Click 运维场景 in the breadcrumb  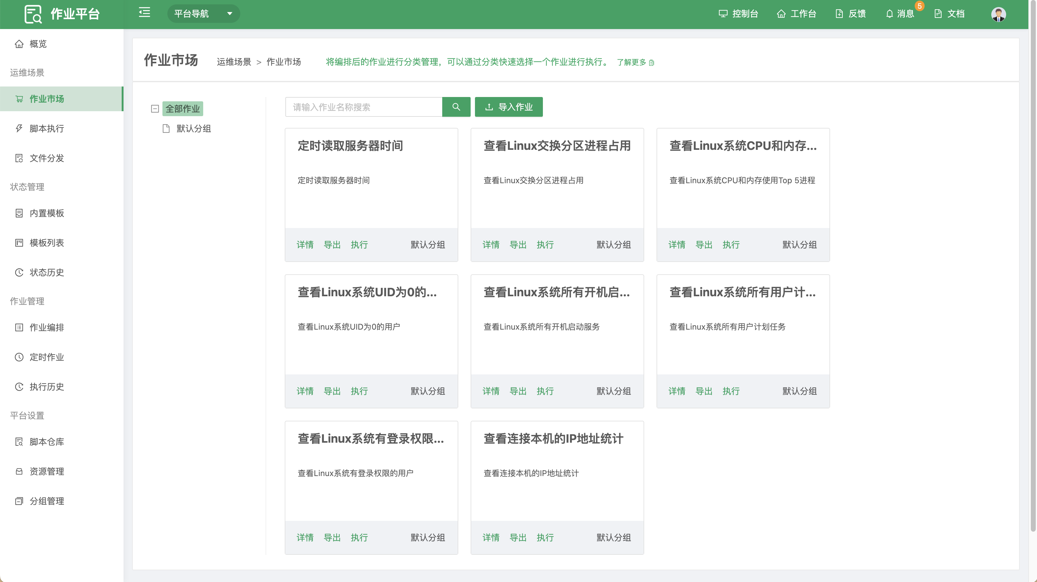(234, 62)
